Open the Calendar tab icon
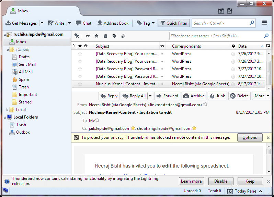This screenshot has height=197, width=274. pyautogui.click(x=221, y=11)
